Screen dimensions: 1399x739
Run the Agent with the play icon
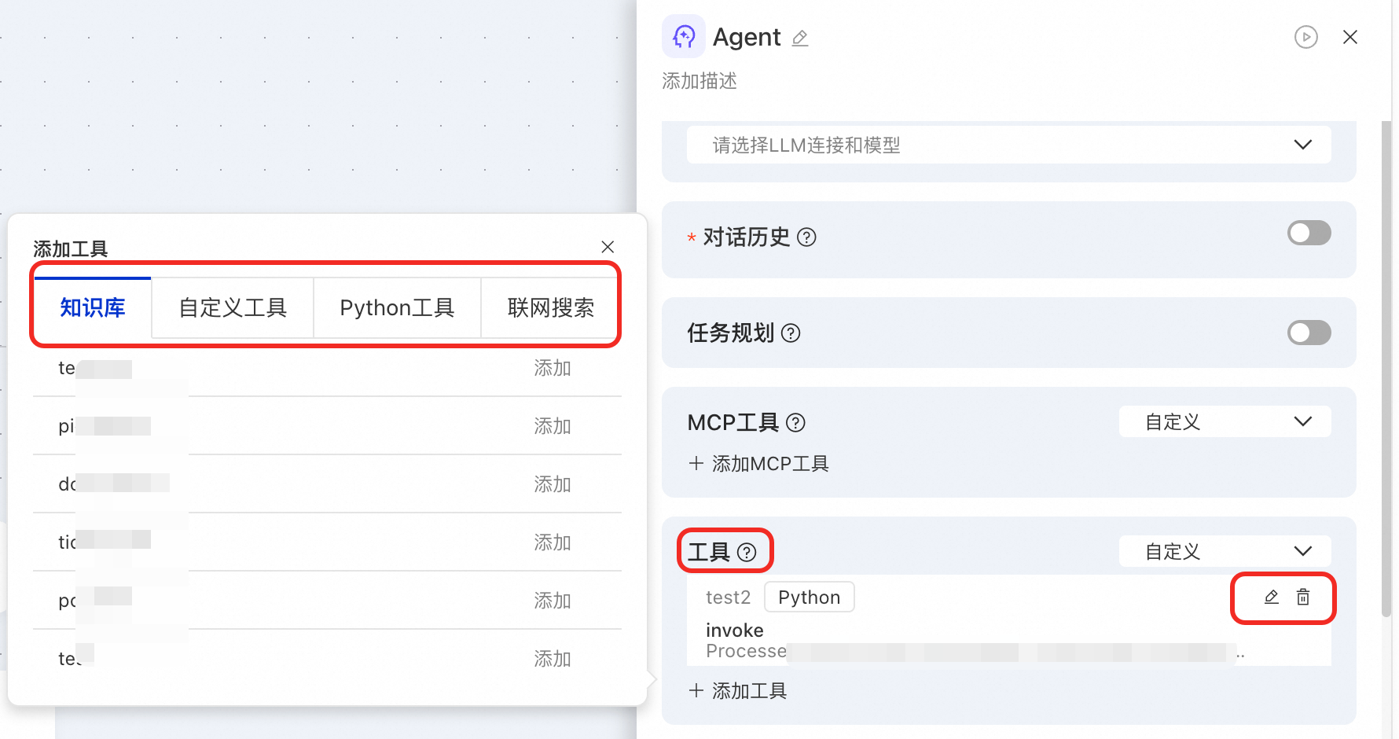(x=1305, y=37)
